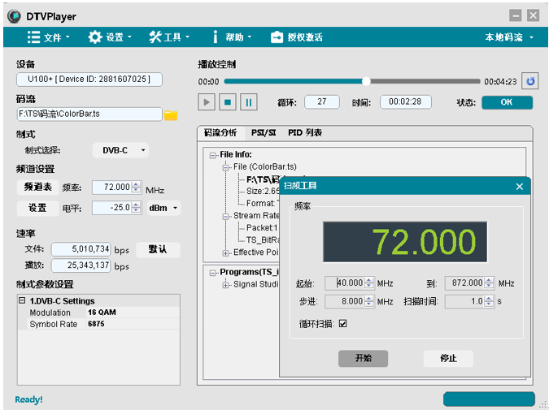Select the TS_BitRate tree item
549x414 pixels.
coord(263,239)
